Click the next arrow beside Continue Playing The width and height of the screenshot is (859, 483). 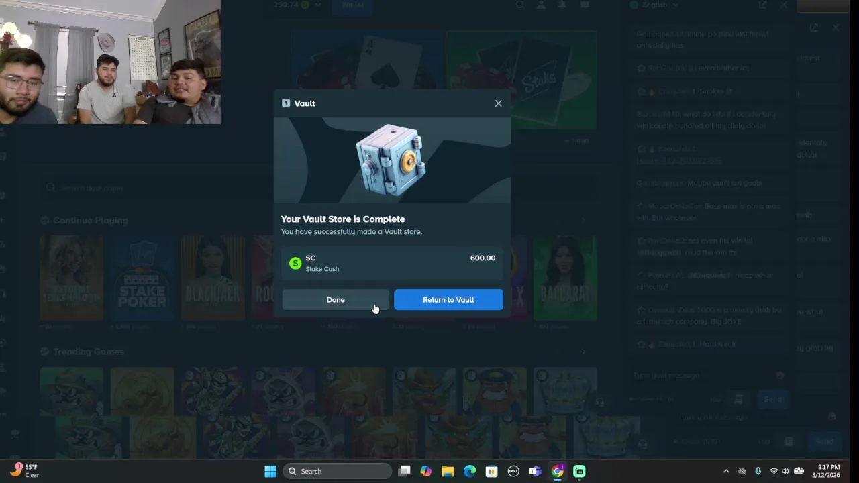click(x=583, y=220)
